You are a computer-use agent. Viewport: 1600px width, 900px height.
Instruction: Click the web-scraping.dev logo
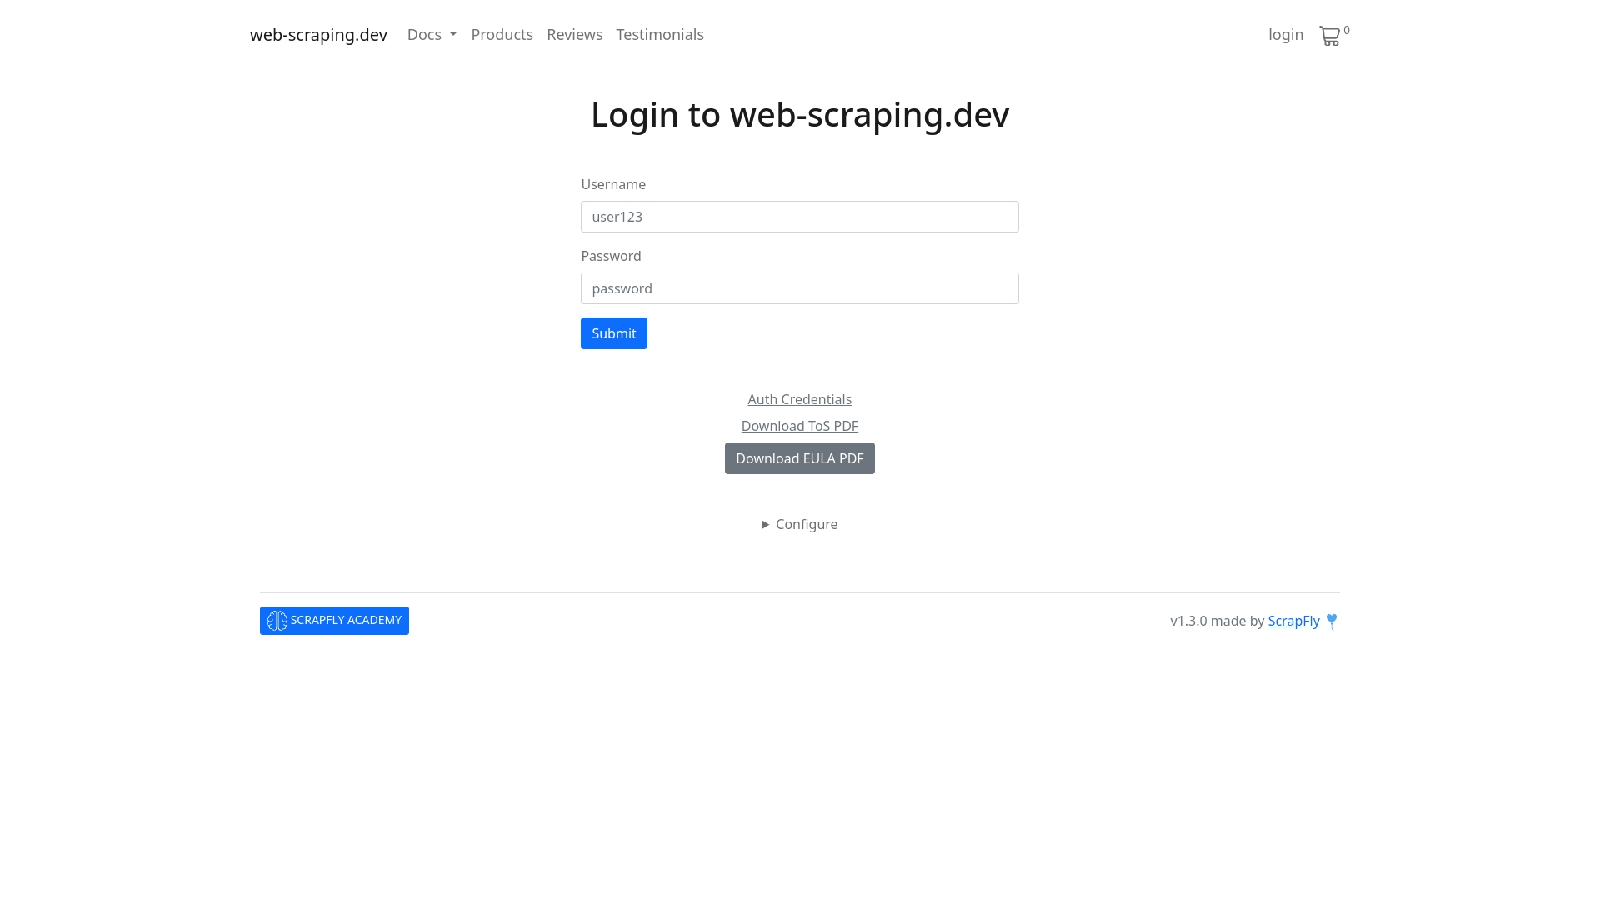[317, 34]
